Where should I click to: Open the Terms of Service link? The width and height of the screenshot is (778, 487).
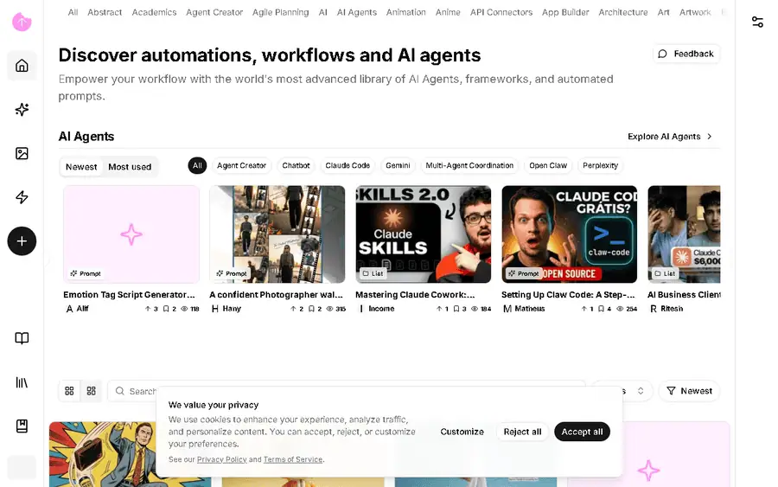click(x=293, y=459)
